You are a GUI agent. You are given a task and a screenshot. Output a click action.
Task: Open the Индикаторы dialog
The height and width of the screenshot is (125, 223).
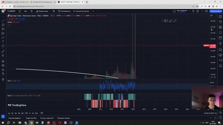(42, 11)
